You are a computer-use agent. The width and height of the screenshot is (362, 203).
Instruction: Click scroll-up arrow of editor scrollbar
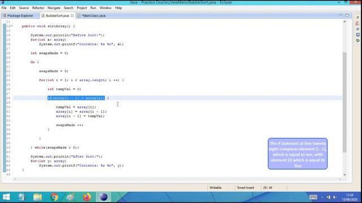click(344, 21)
